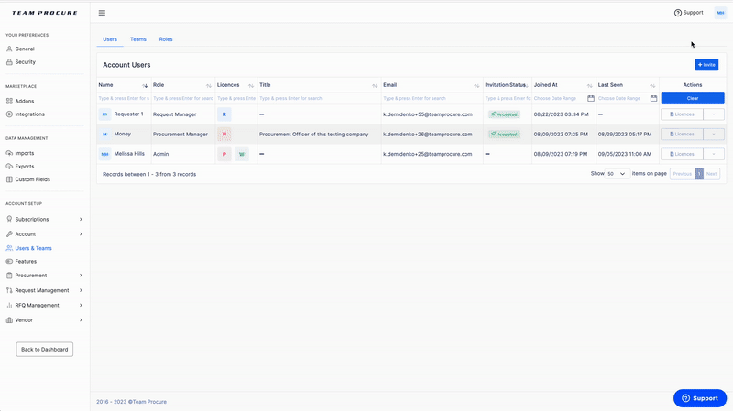
Task: Switch to the Users tab
Action: coord(110,39)
